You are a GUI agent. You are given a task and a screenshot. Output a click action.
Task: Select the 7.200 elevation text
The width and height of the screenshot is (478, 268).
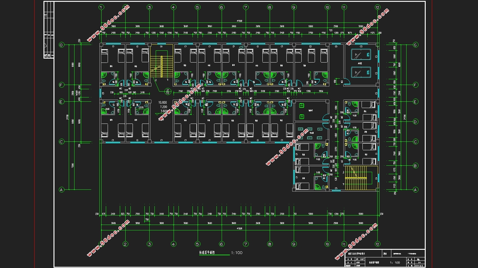click(163, 107)
